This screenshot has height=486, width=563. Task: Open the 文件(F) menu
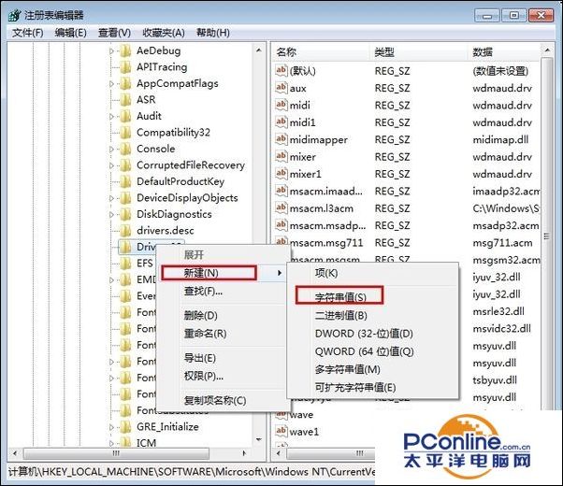coord(28,33)
